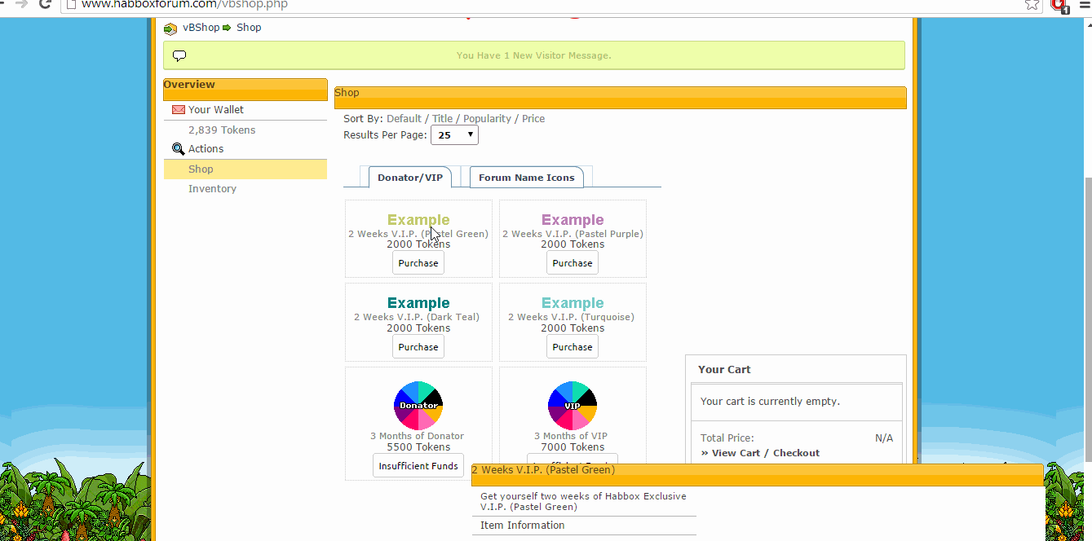
Task: Sort shop items by Price
Action: [x=533, y=119]
